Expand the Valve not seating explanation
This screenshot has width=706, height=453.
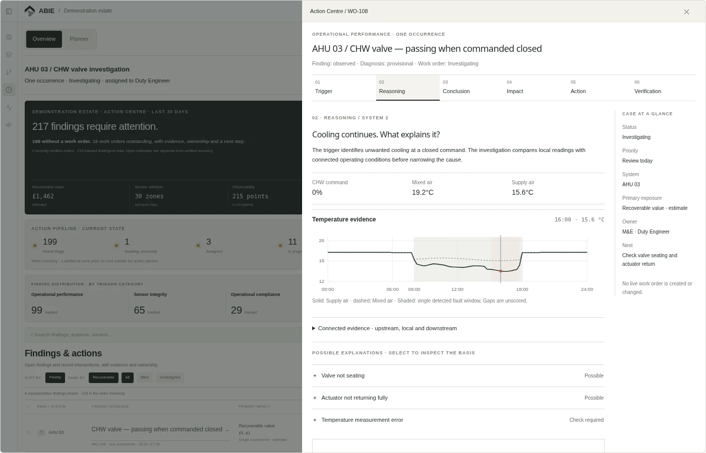[x=458, y=375]
